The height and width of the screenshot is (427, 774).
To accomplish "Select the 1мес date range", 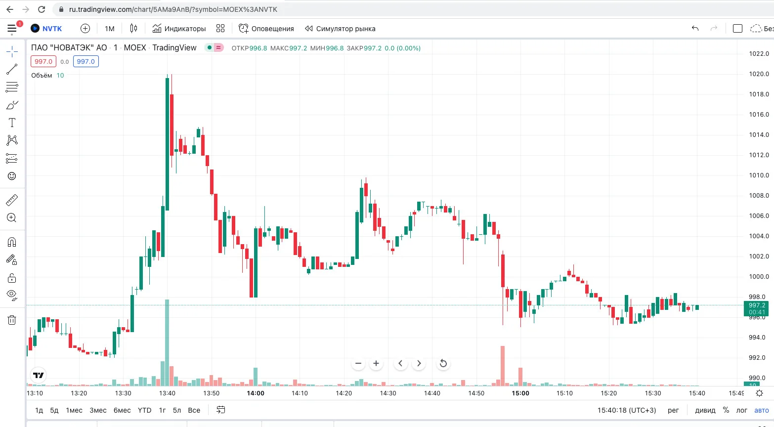I will pyautogui.click(x=74, y=410).
